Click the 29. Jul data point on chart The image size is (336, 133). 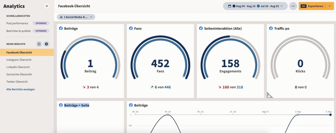coord(168,115)
